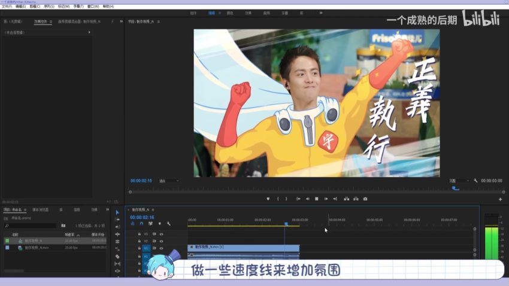509x286 pixels.
Task: Open the 剪辑 menu
Action: 35,7
